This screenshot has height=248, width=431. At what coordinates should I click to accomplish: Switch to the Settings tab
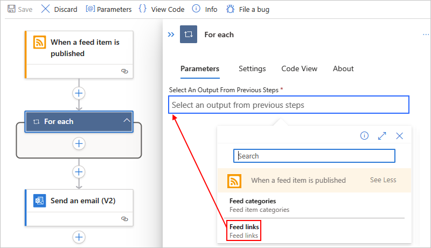pyautogui.click(x=252, y=68)
